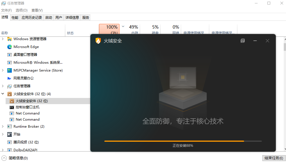This screenshot has height=165, width=286.
Task: Click the process list vertical scrollbar thumb
Action: click(285, 47)
